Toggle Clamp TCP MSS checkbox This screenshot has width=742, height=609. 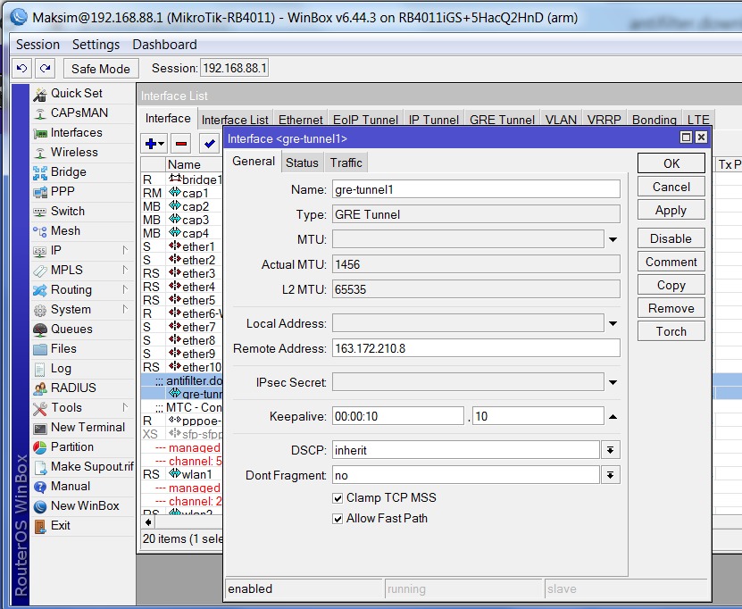pyautogui.click(x=338, y=498)
